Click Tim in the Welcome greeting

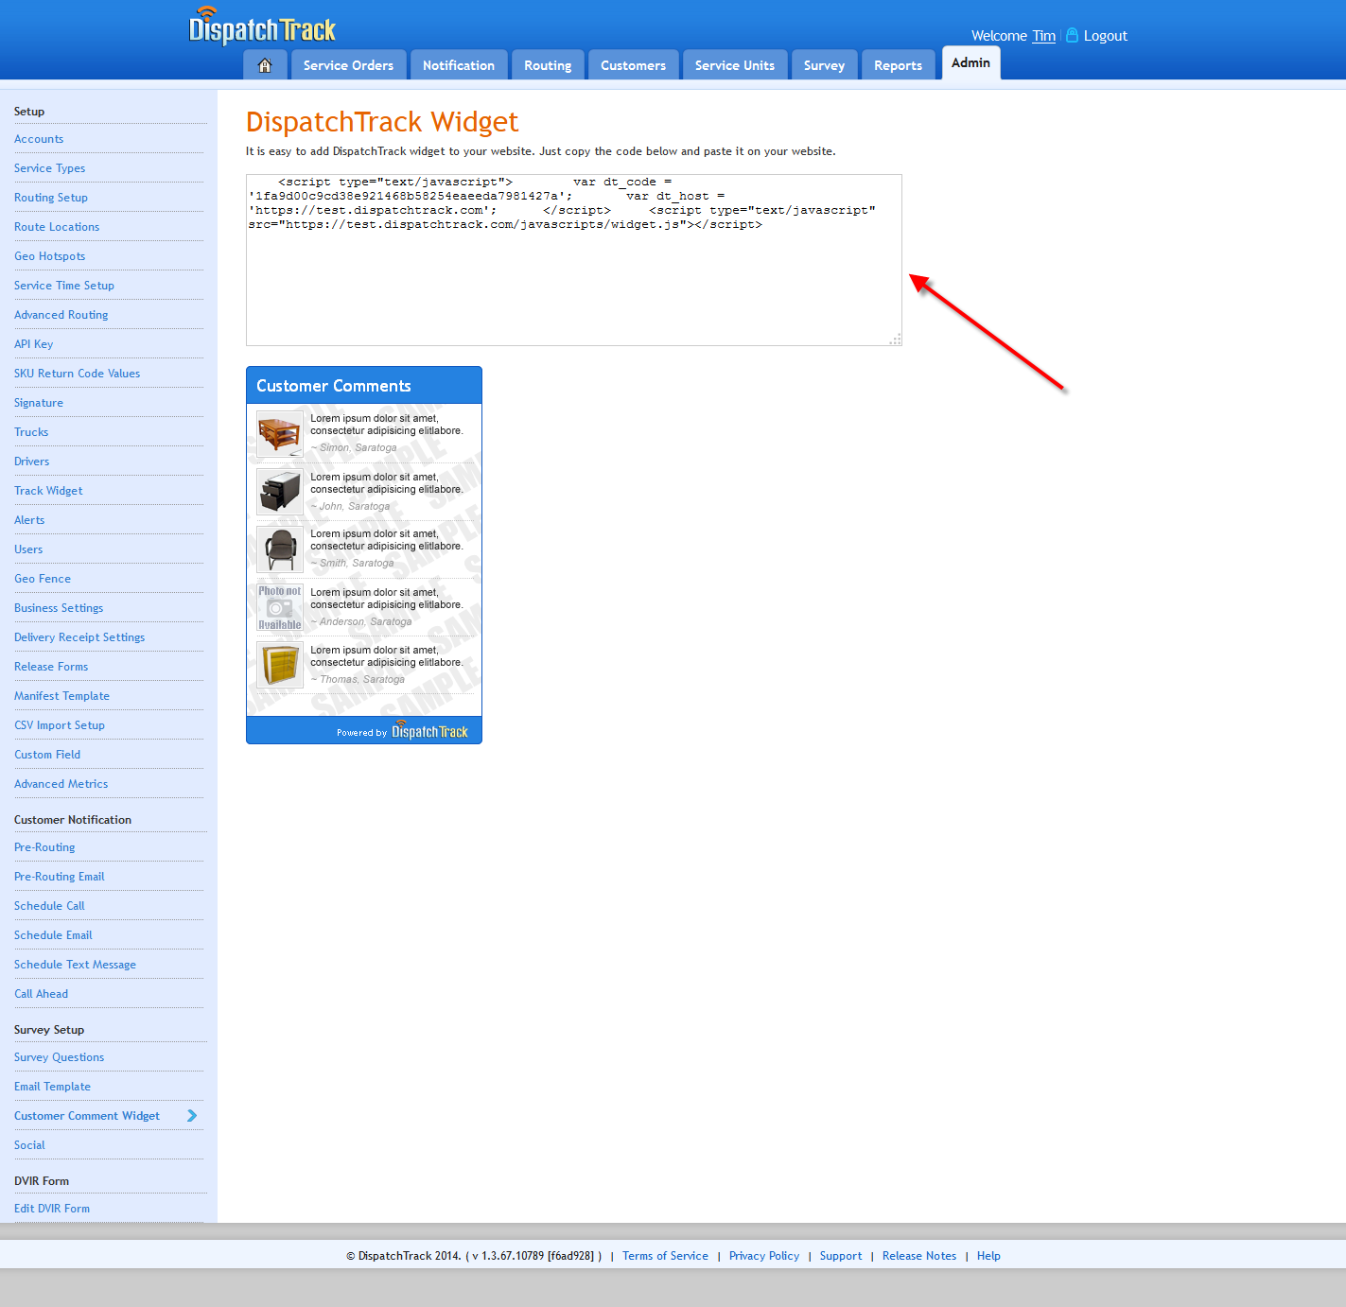1043,35
